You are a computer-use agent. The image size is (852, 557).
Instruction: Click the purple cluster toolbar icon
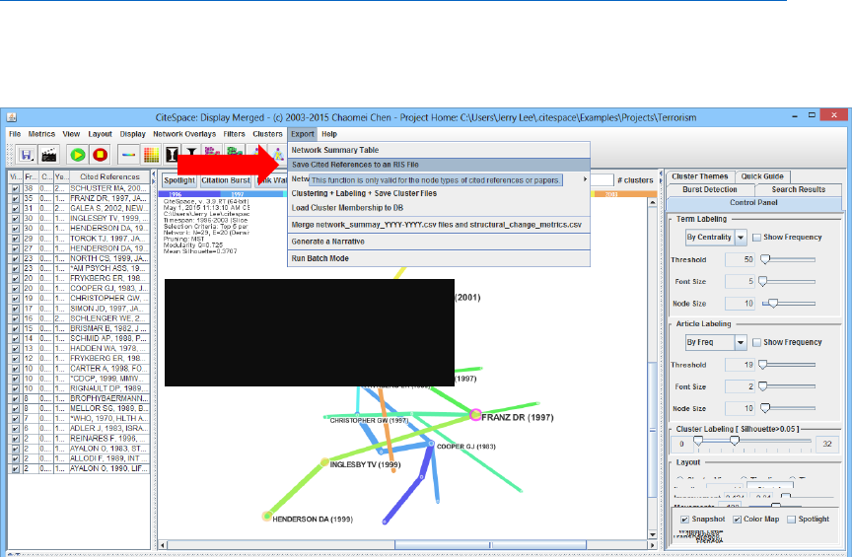pos(212,155)
